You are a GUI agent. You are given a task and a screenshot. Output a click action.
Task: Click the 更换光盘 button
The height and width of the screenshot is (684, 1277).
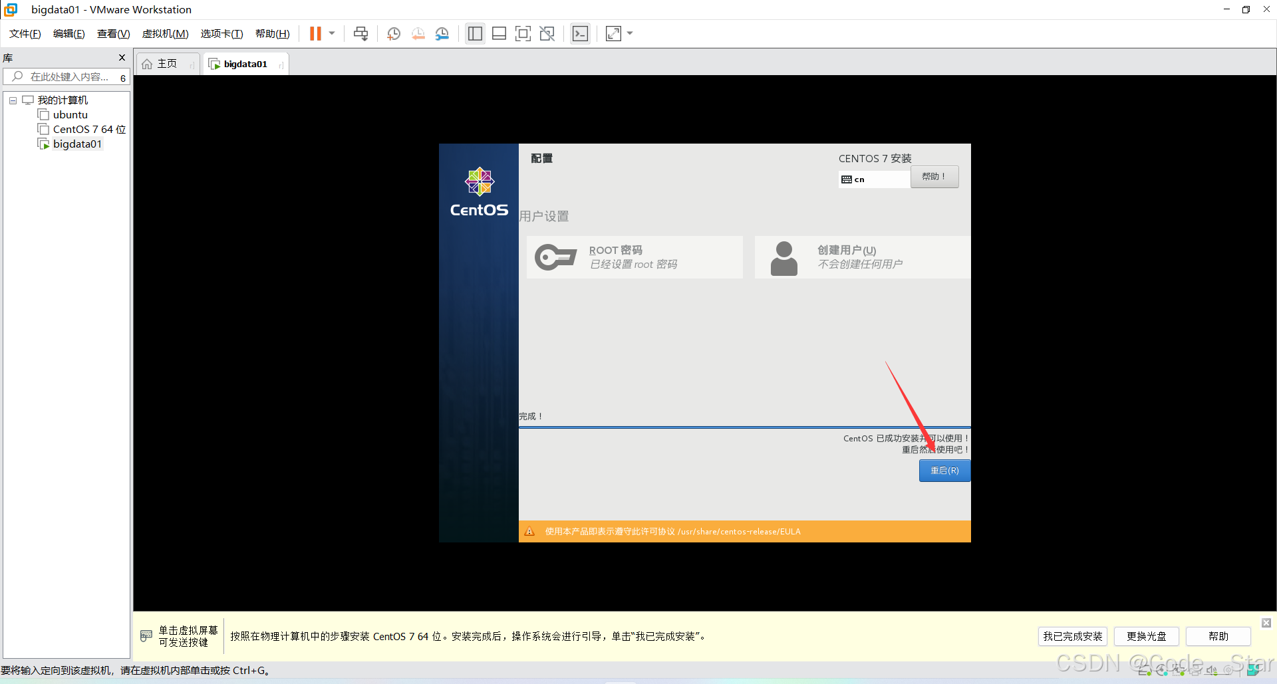pyautogui.click(x=1147, y=636)
